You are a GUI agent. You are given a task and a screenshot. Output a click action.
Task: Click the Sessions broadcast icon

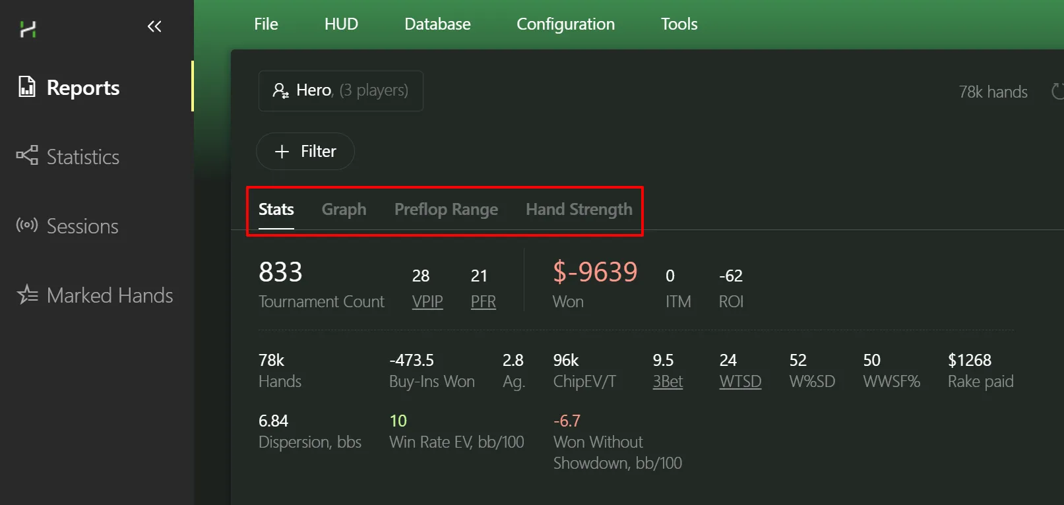tap(27, 225)
